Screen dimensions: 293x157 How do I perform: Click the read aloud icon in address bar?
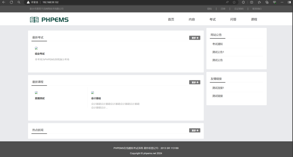(x=227, y=2)
